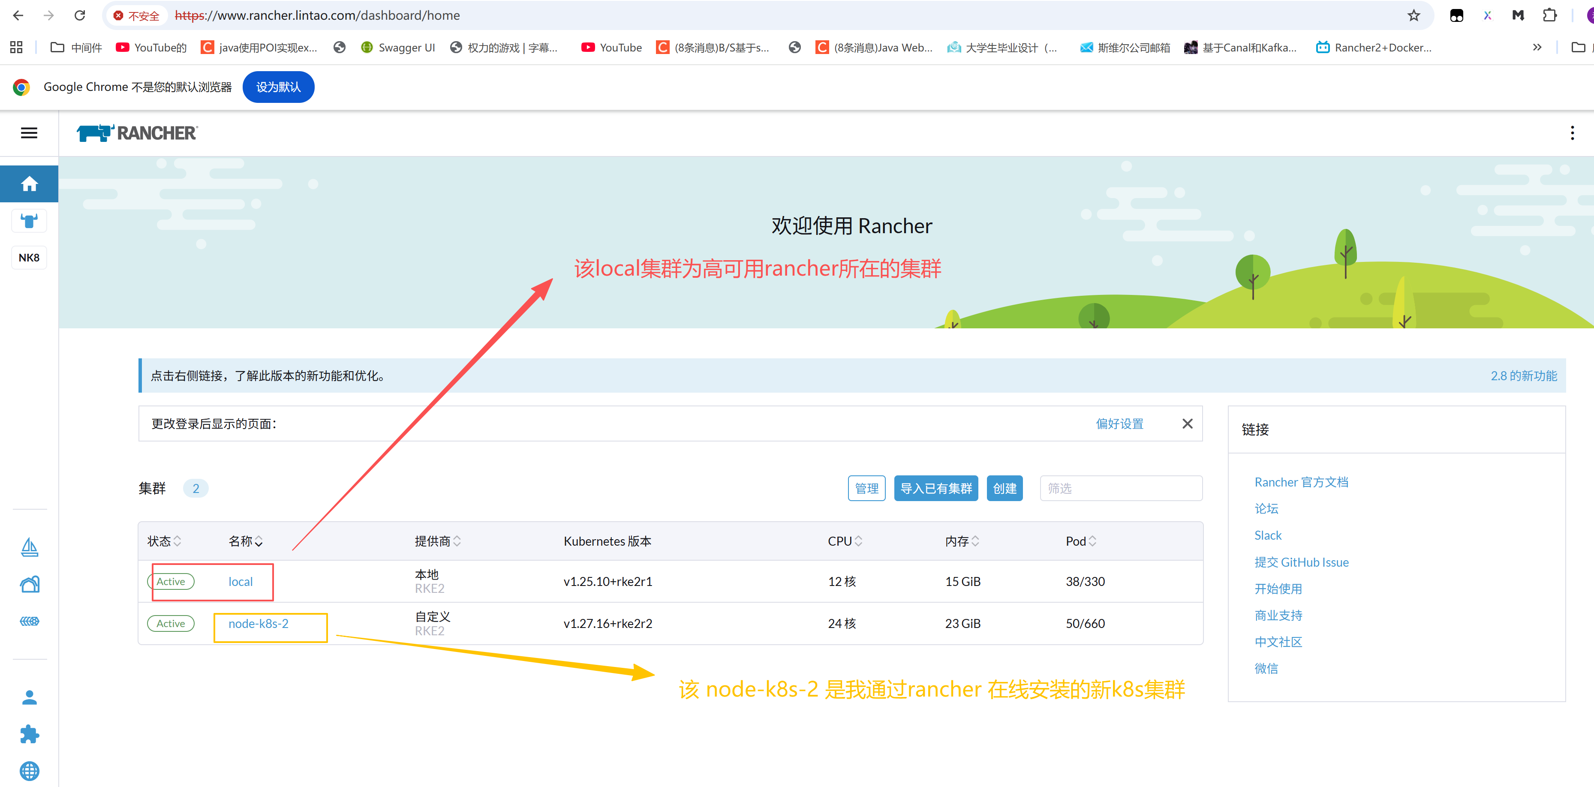Open the 斯维尔公司邮箱 bookmark
The width and height of the screenshot is (1594, 787).
[x=1125, y=48]
